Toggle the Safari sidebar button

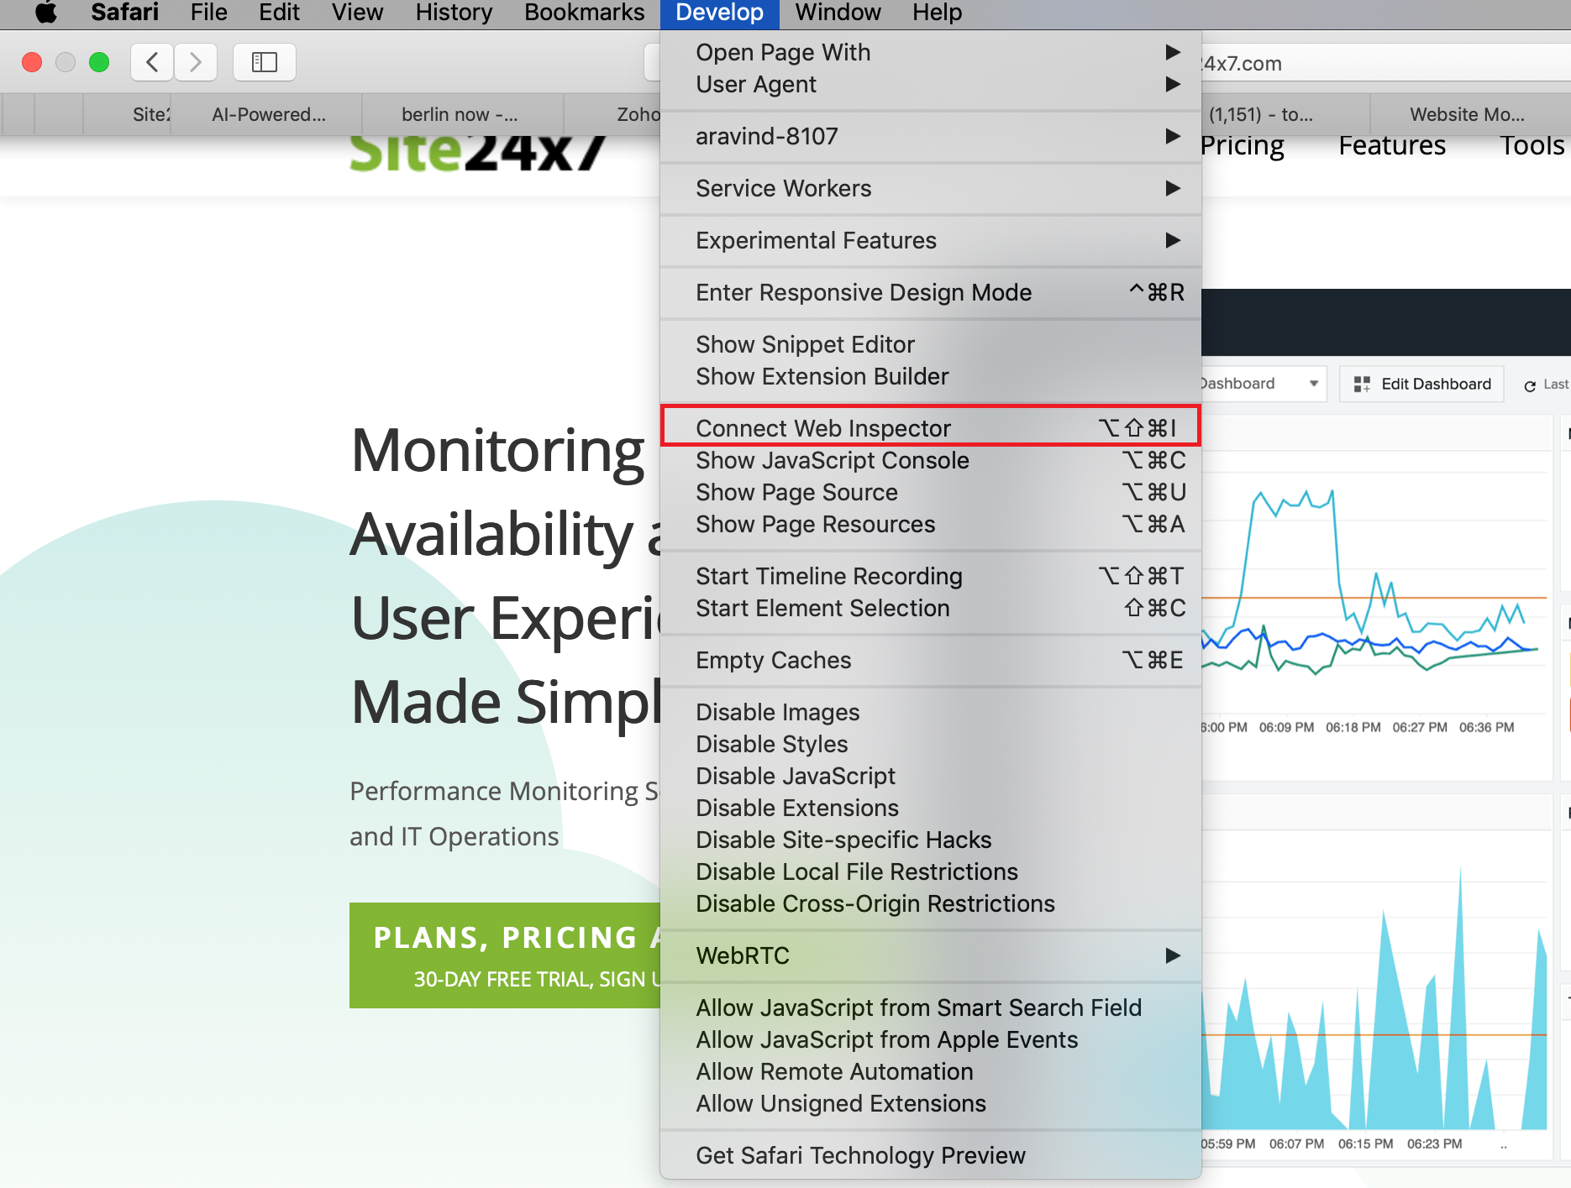click(265, 62)
